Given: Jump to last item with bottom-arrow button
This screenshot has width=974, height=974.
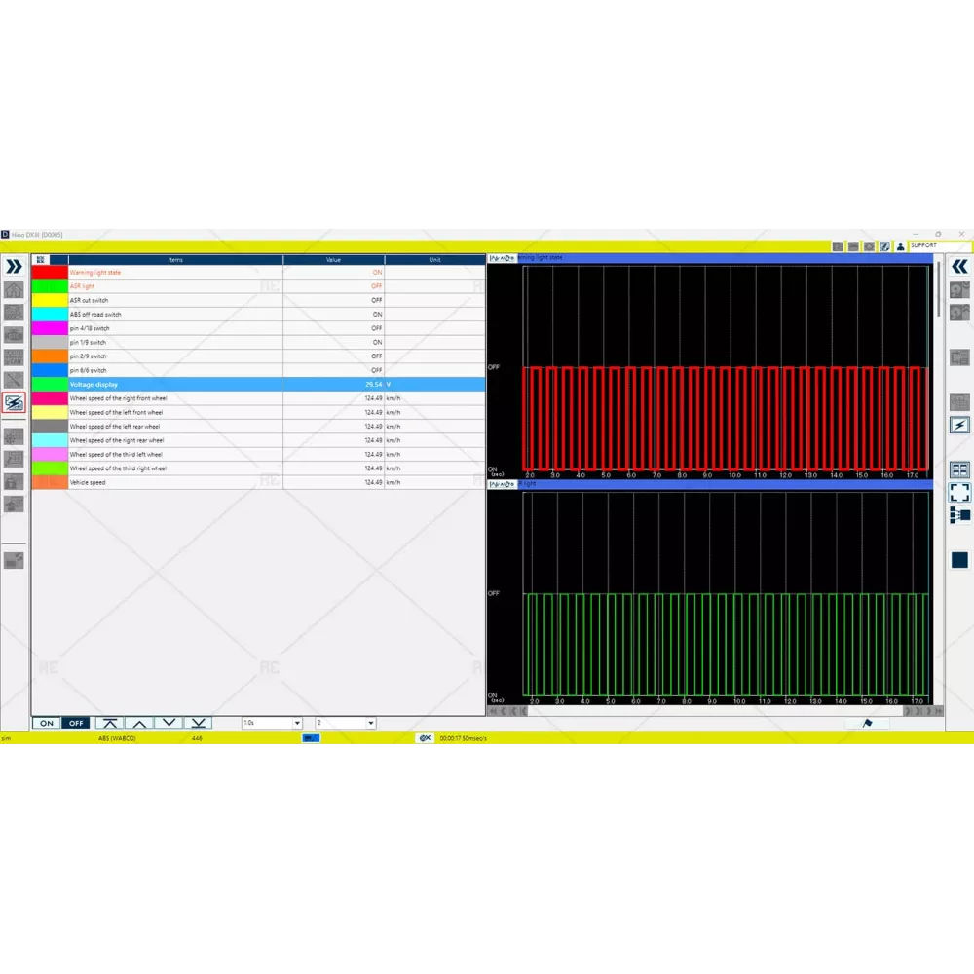Looking at the screenshot, I should coord(198,723).
